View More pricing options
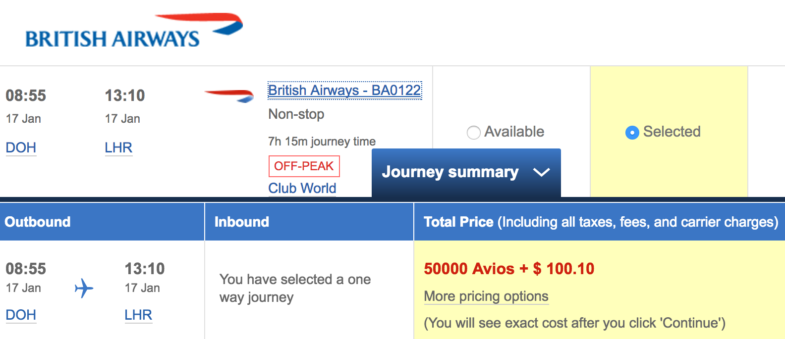Viewport: 785px width, 339px height. click(x=486, y=296)
